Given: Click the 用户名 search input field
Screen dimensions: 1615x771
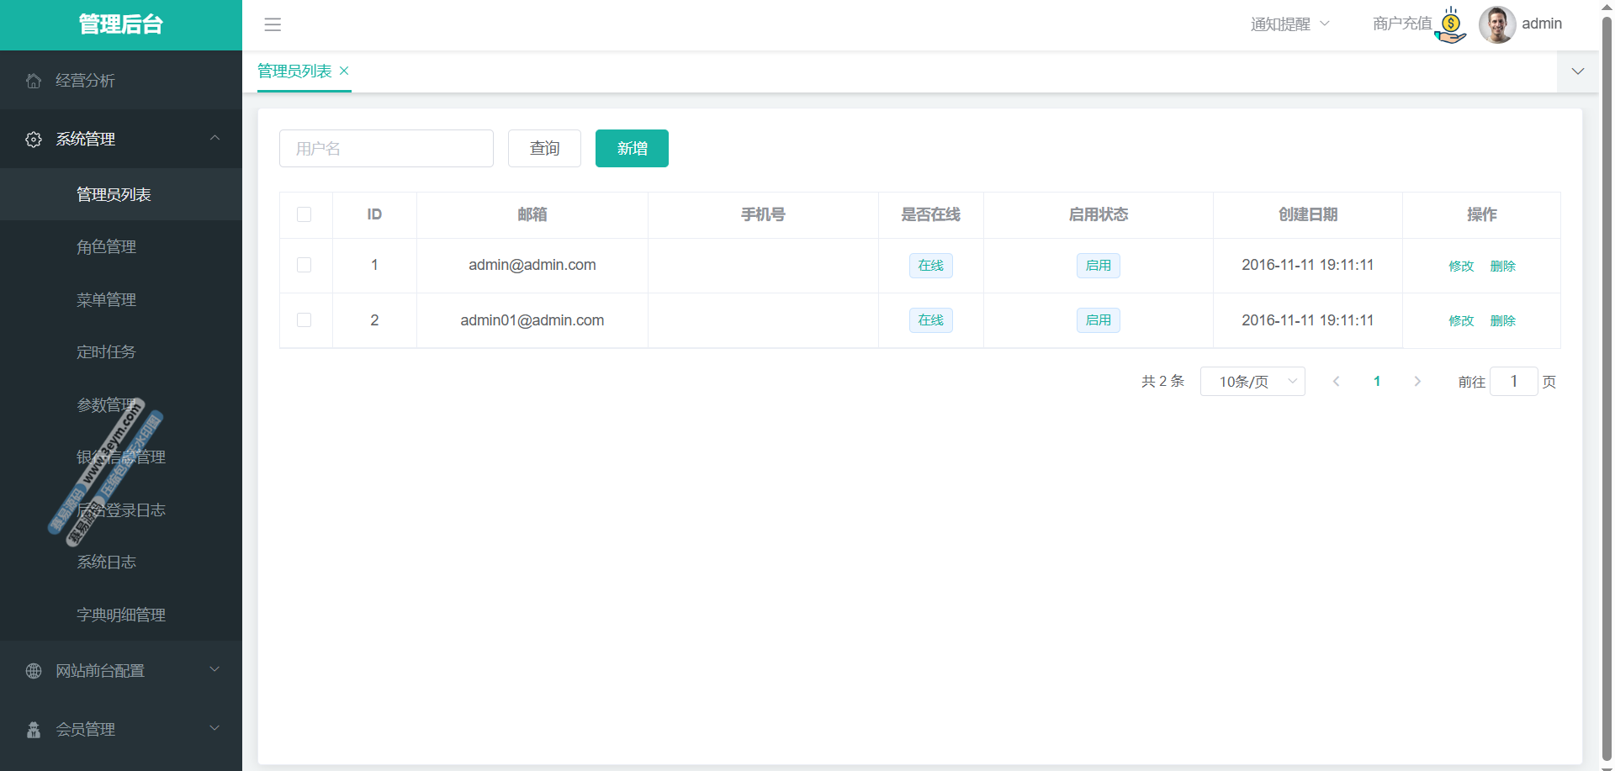Looking at the screenshot, I should 386,149.
